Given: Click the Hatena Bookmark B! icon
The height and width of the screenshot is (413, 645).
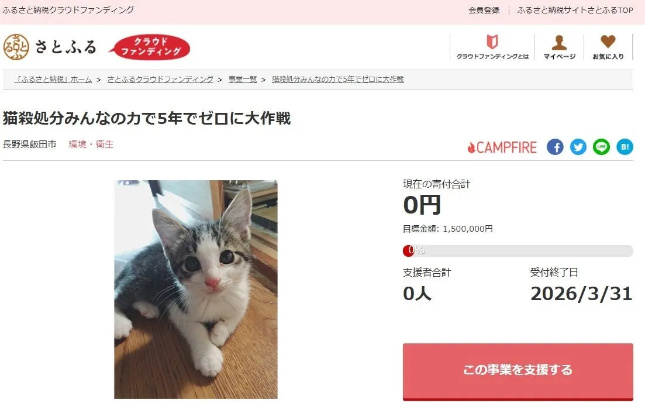Looking at the screenshot, I should coord(625,147).
